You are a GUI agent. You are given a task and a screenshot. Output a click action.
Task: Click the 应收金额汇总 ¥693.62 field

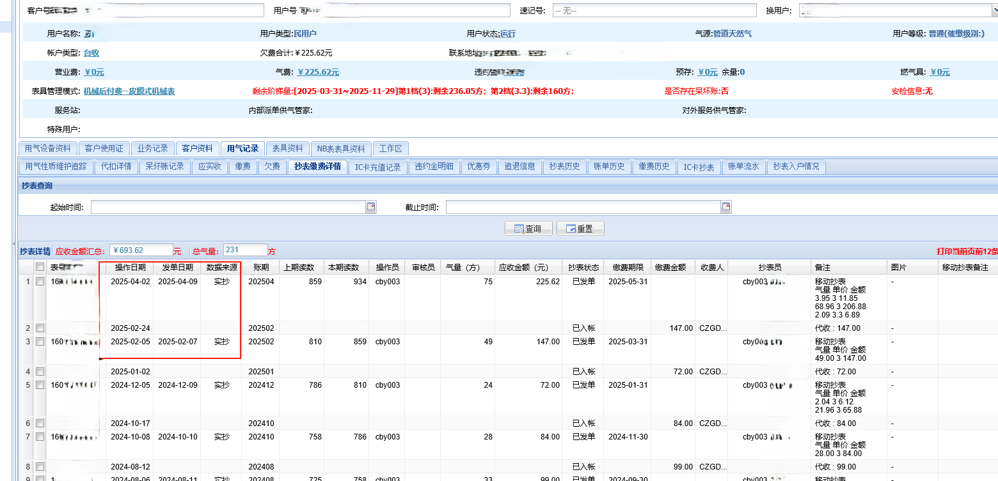pos(141,250)
